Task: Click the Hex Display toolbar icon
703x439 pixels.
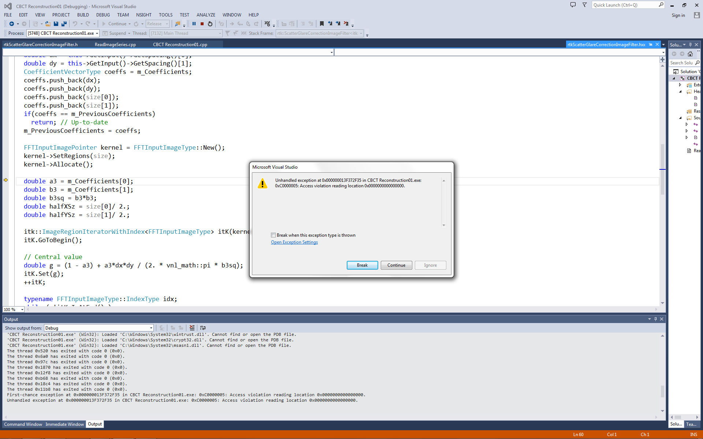Action: coord(268,24)
